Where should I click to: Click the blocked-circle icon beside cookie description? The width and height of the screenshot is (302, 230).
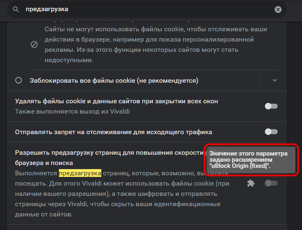34,44
